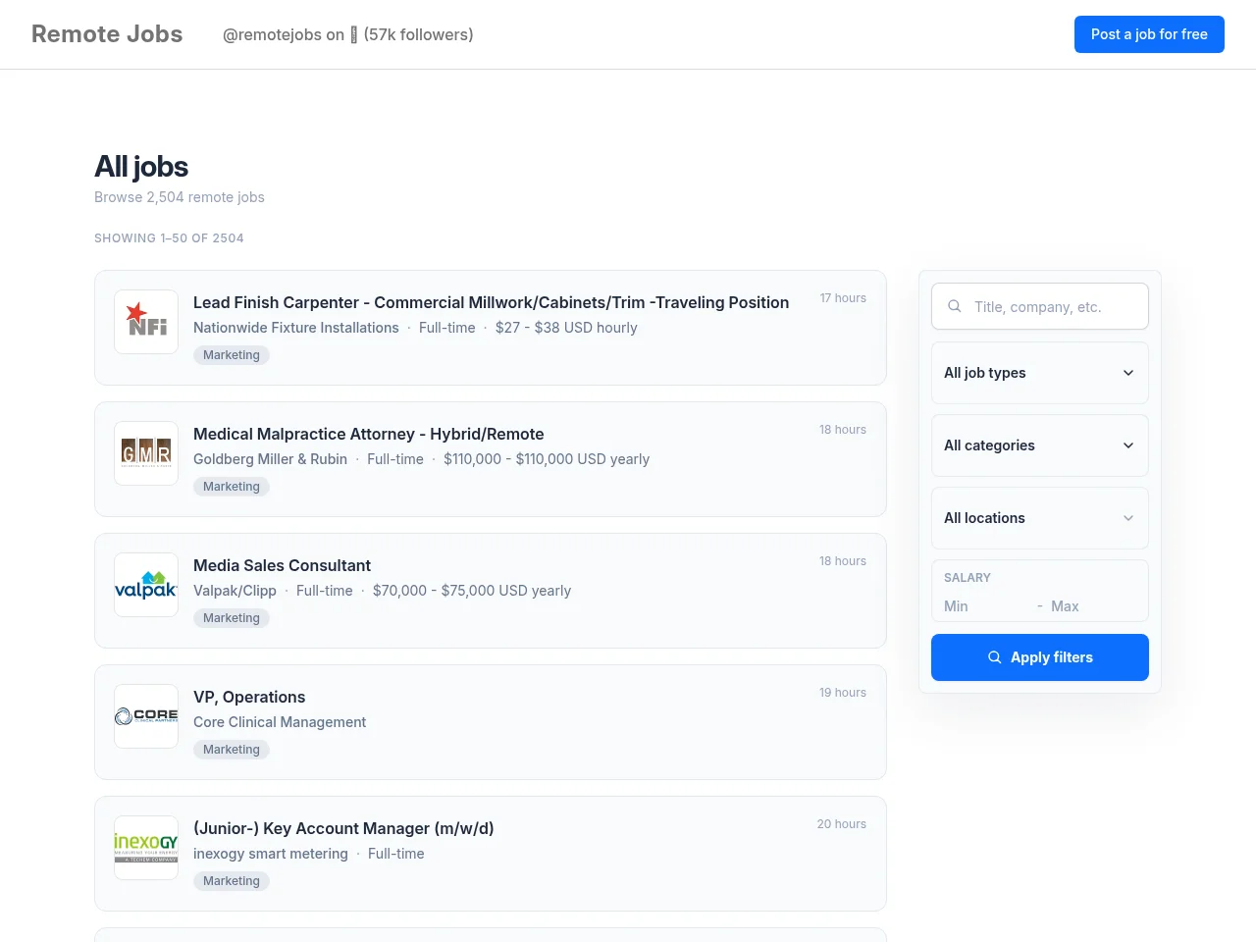Click the All jobs heading
Viewport: 1256px width, 942px height.
[141, 167]
